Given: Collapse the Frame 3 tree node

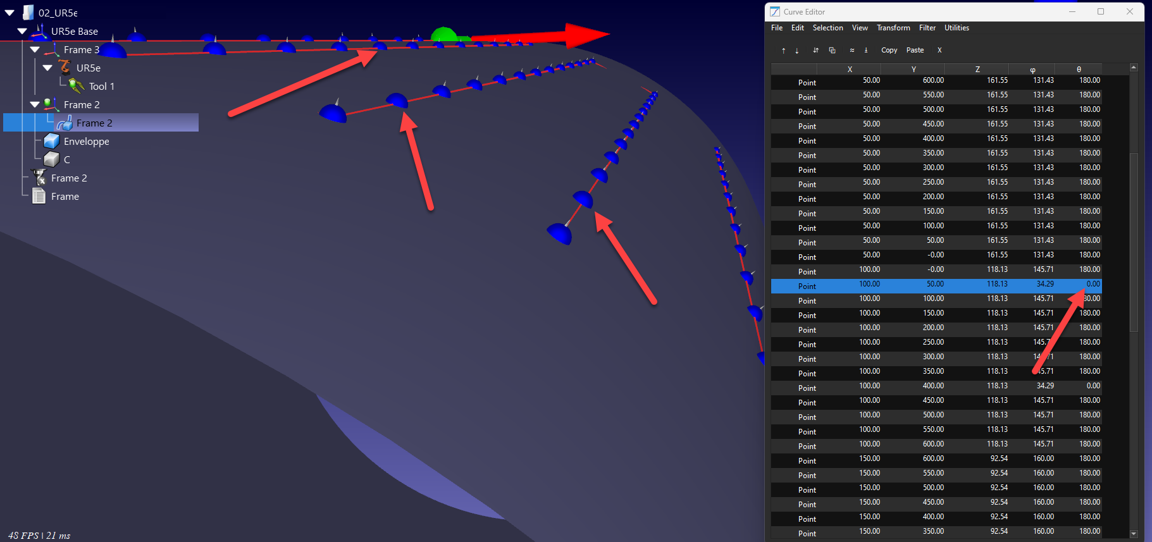Looking at the screenshot, I should pyautogui.click(x=35, y=49).
